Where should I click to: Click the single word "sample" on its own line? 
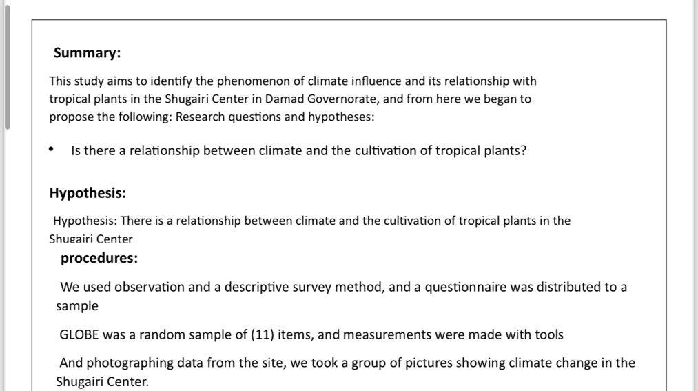pos(77,306)
